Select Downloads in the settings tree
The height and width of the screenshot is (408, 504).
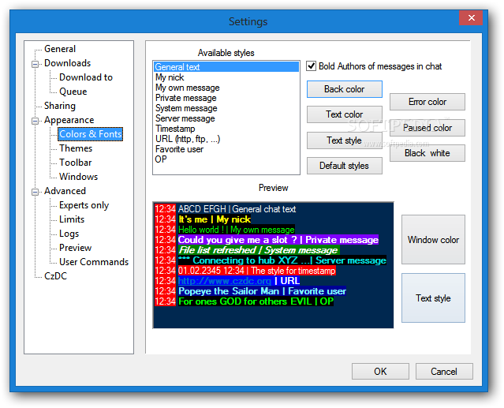pos(68,63)
